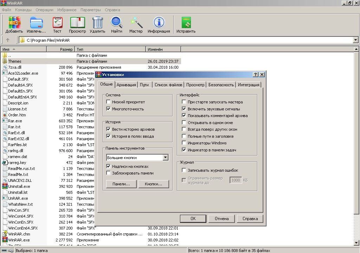360x253 pixels.
Task: Click the Кнопки... button
Action: pos(154,184)
